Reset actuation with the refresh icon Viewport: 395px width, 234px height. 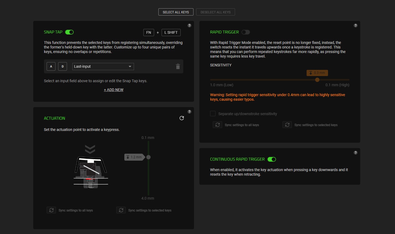pos(182,118)
